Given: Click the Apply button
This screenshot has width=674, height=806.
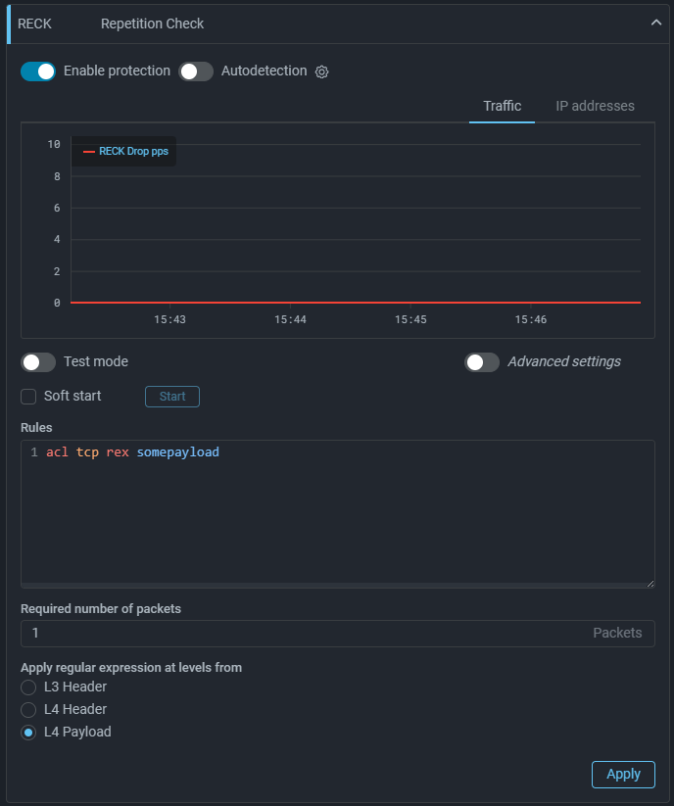Looking at the screenshot, I should point(623,774).
